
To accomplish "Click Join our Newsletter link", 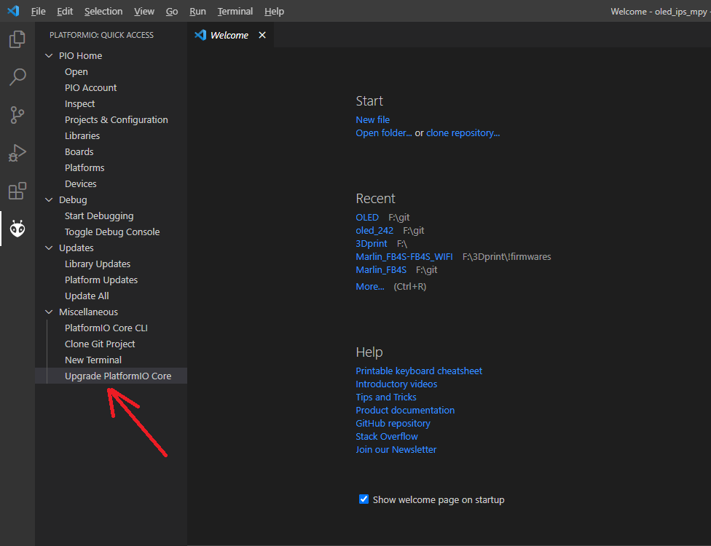I will (x=396, y=449).
